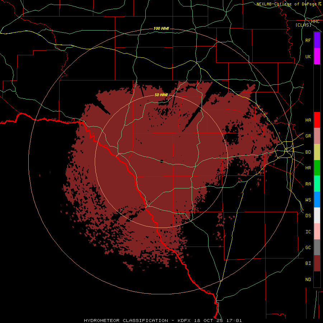Viewport: 323px width, 323px height.
Task: Click the black radar site dot at center
Action: (161, 161)
